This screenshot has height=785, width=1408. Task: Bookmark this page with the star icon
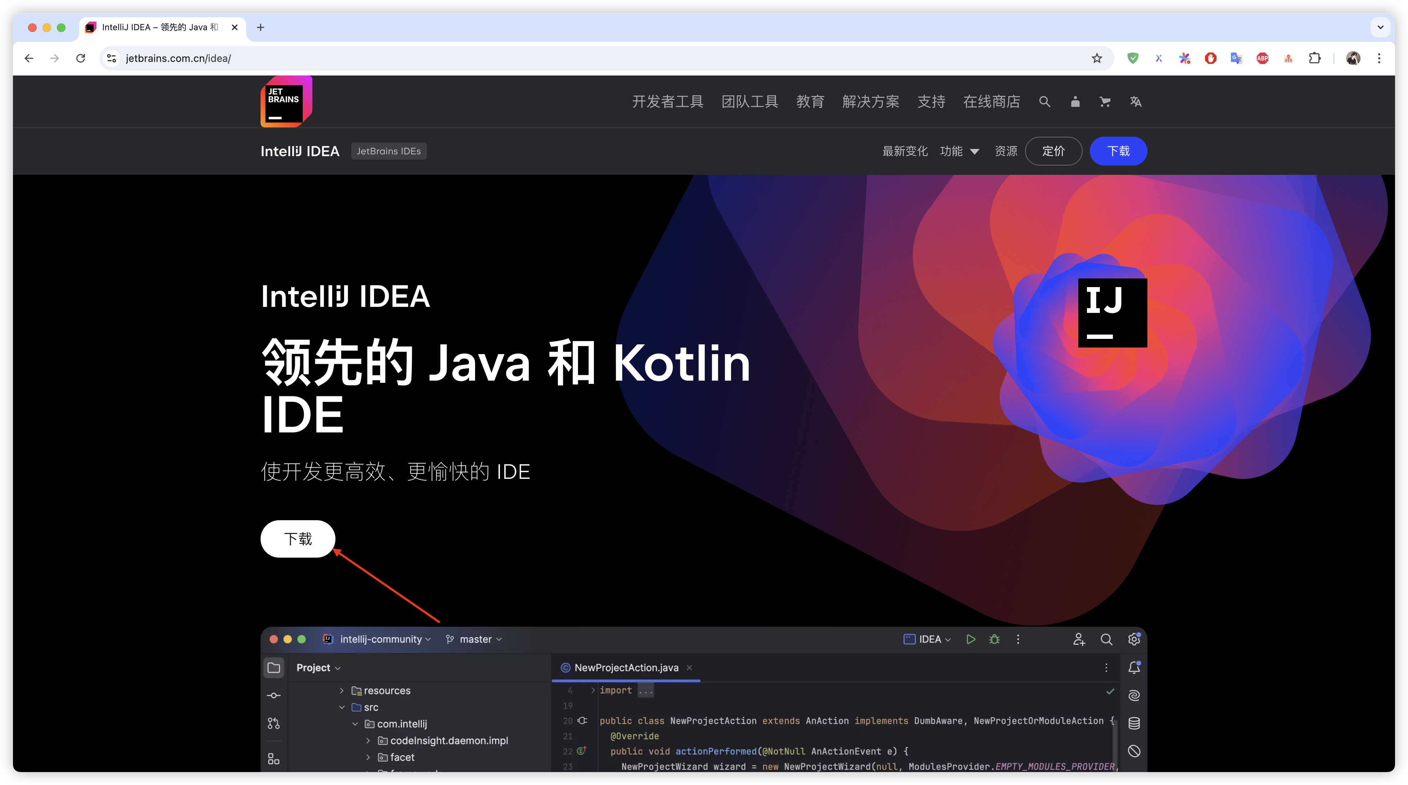[x=1096, y=58]
